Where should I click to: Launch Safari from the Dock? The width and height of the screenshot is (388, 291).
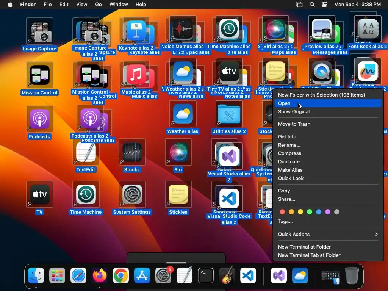78,275
